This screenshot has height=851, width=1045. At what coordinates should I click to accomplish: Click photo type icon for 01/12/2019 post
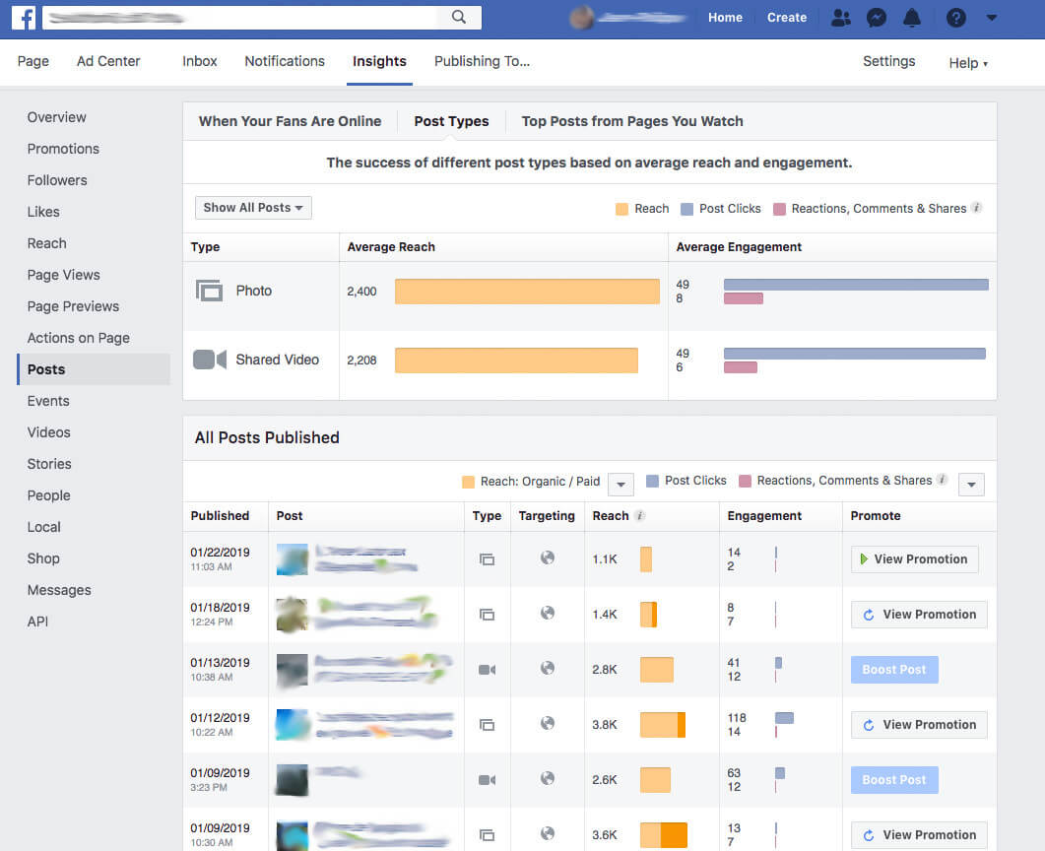pos(488,724)
